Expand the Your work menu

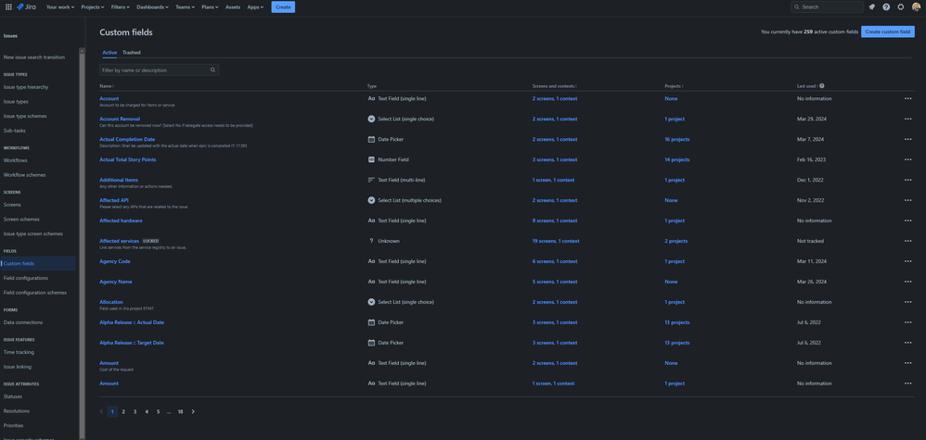59,7
